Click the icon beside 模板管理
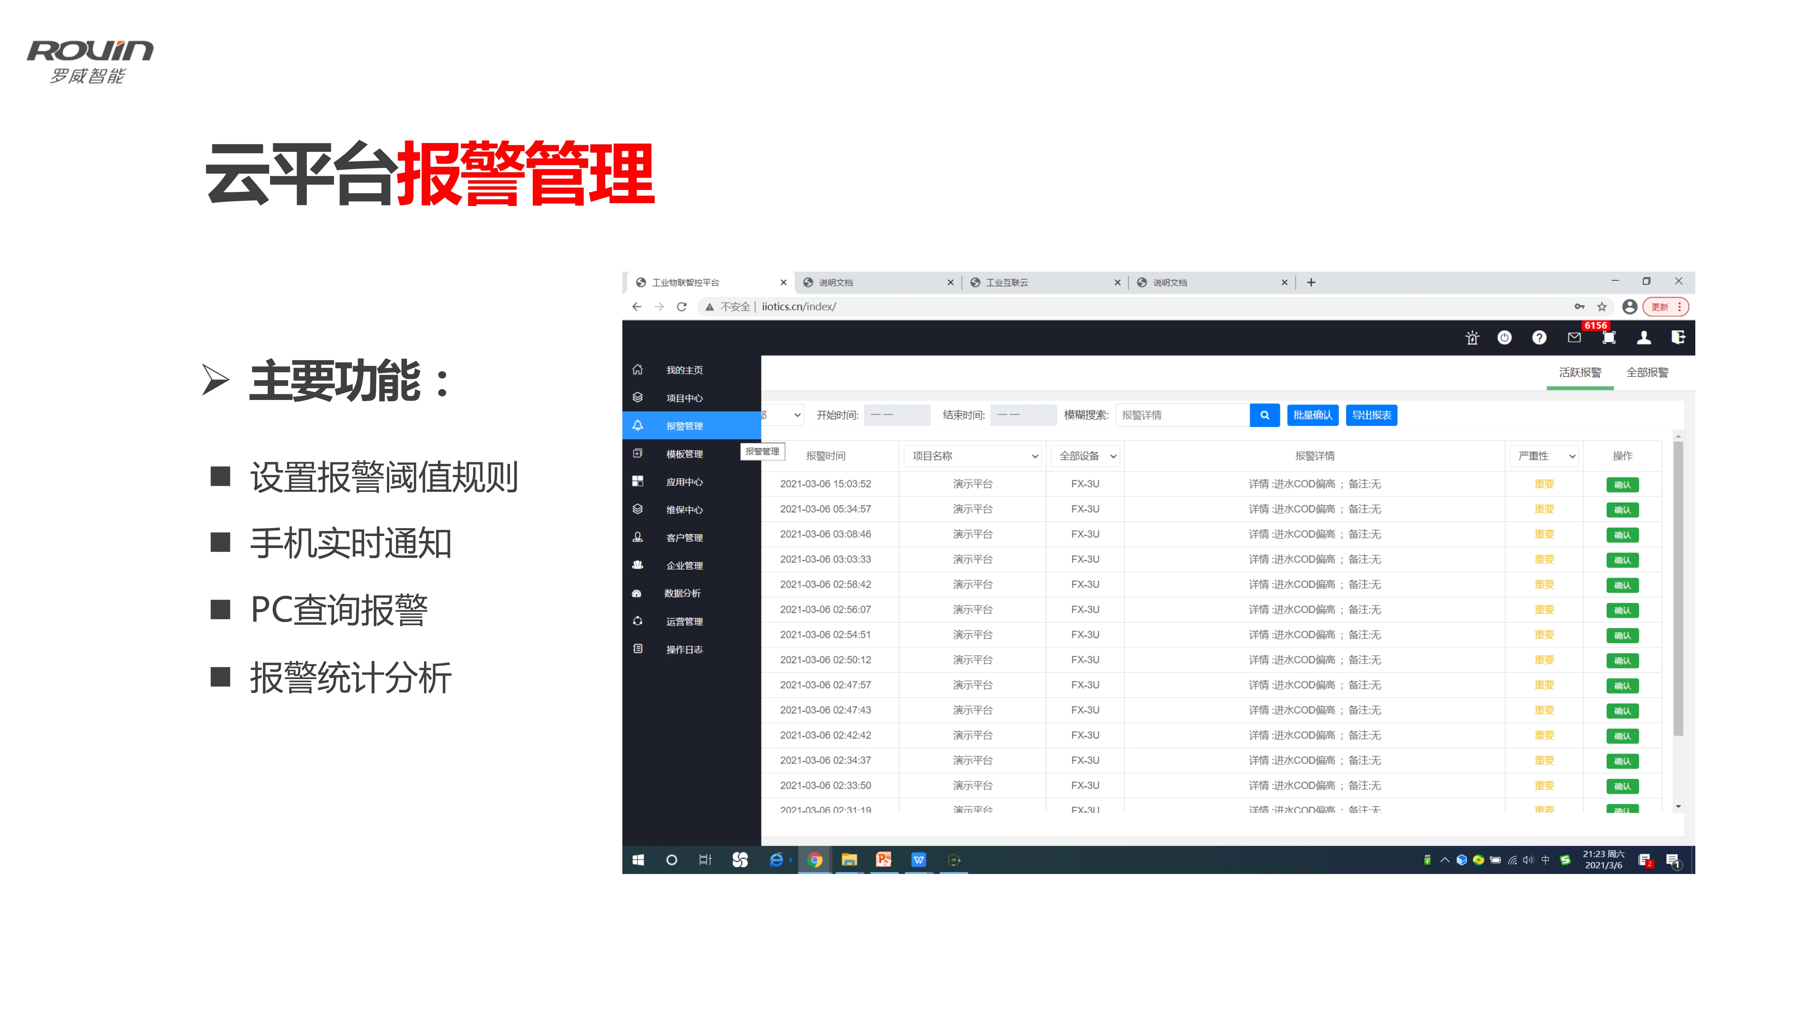The width and height of the screenshot is (1796, 1010). pyautogui.click(x=637, y=453)
